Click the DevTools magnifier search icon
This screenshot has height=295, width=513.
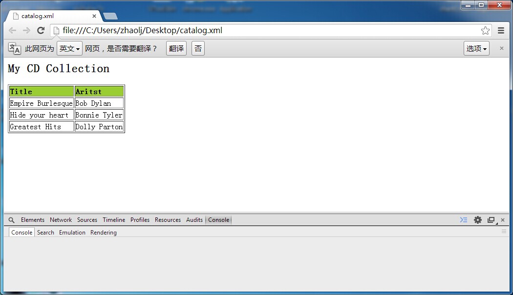point(11,220)
